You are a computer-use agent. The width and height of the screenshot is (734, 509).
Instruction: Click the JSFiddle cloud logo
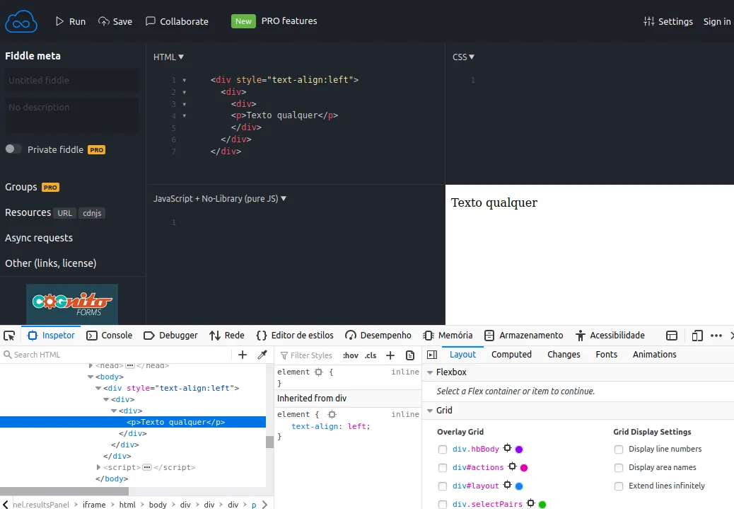pyautogui.click(x=21, y=21)
